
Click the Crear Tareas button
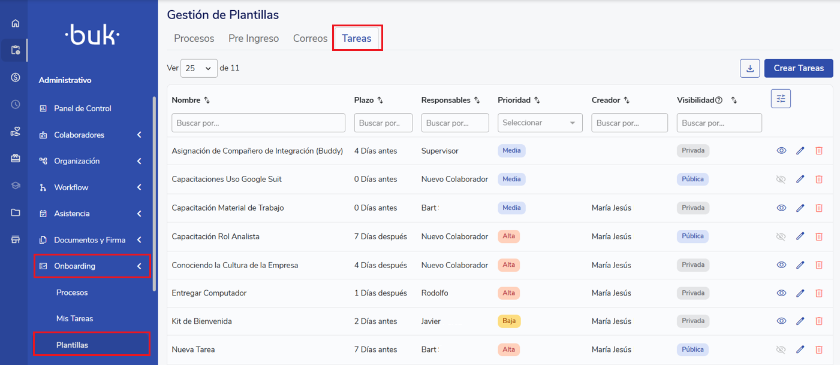(798, 68)
